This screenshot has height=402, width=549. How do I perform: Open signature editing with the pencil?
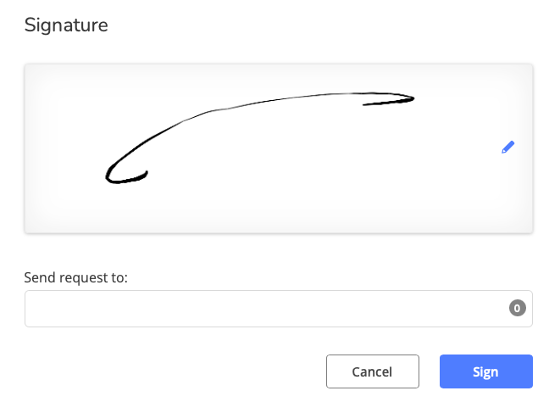click(x=507, y=147)
